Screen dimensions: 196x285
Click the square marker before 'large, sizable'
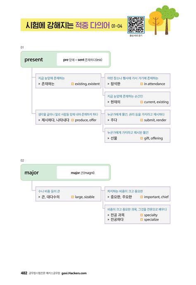click(72, 197)
